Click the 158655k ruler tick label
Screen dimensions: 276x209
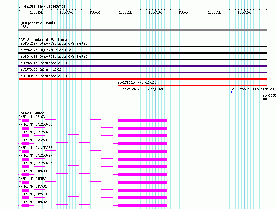click(214, 12)
